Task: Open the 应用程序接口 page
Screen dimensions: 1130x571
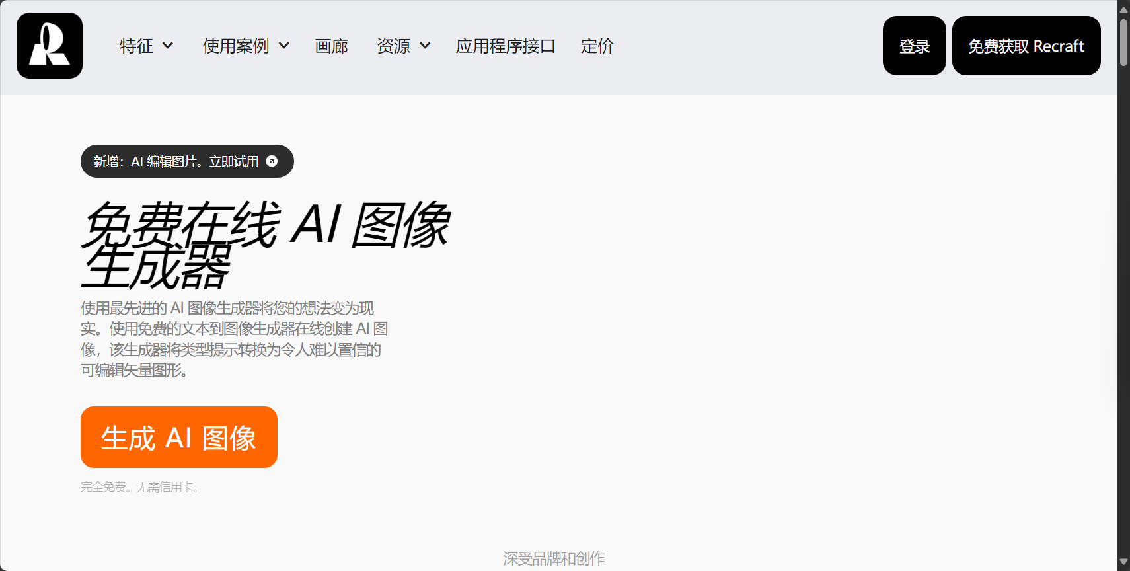Action: [506, 46]
